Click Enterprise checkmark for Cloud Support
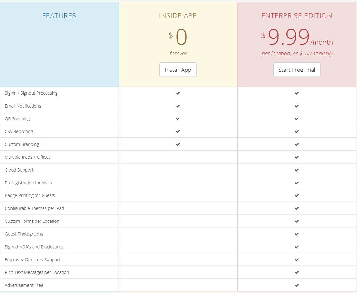357x293 pixels. [297, 170]
